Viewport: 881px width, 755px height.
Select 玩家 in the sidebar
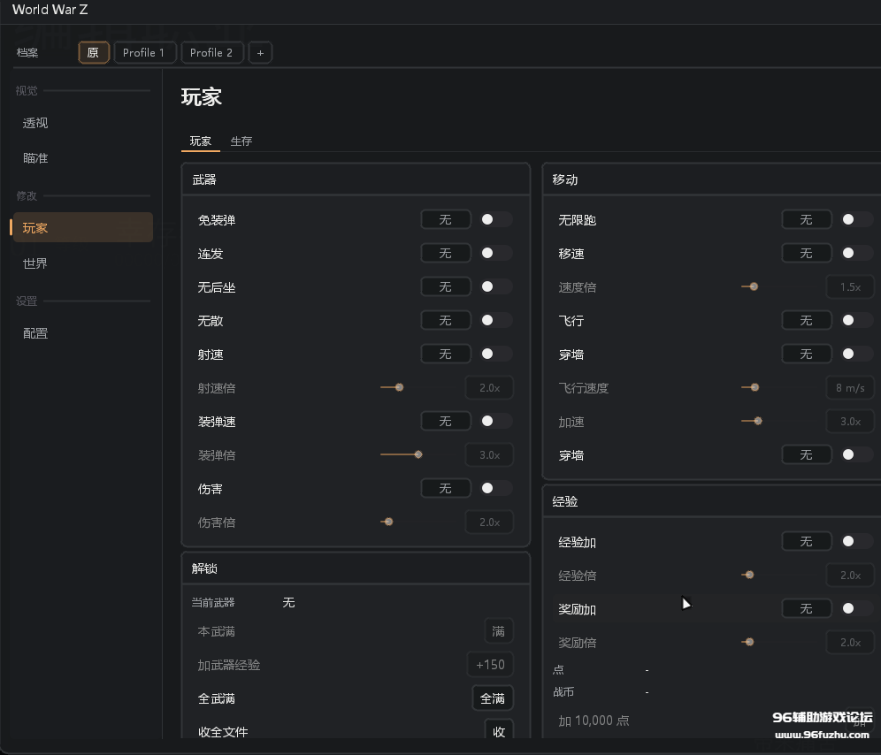[x=82, y=227]
